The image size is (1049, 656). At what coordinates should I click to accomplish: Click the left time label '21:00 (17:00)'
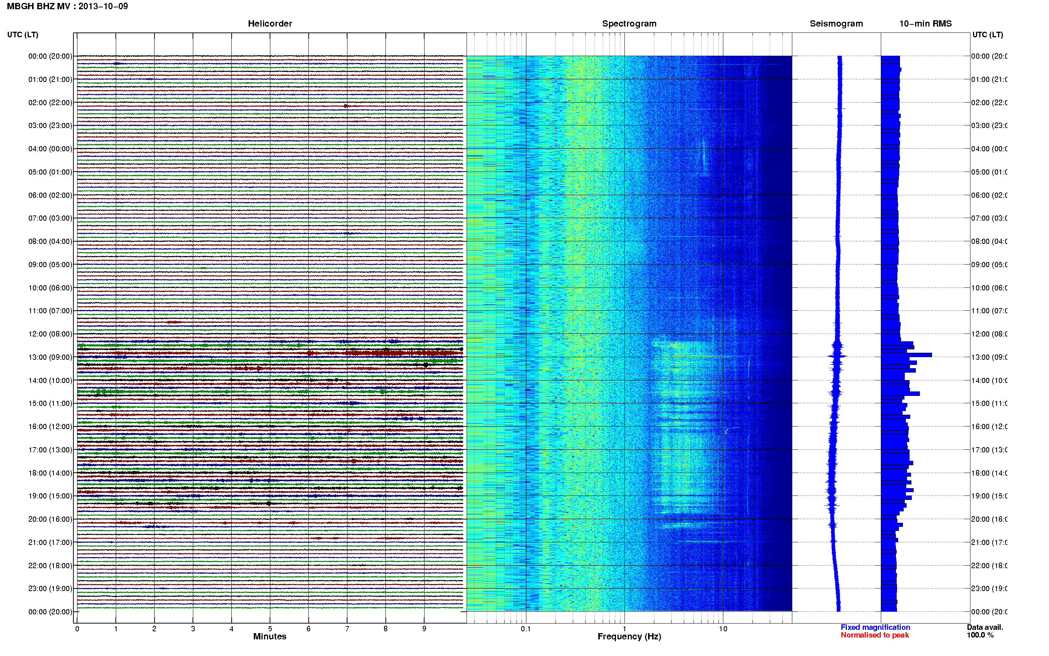coord(50,542)
